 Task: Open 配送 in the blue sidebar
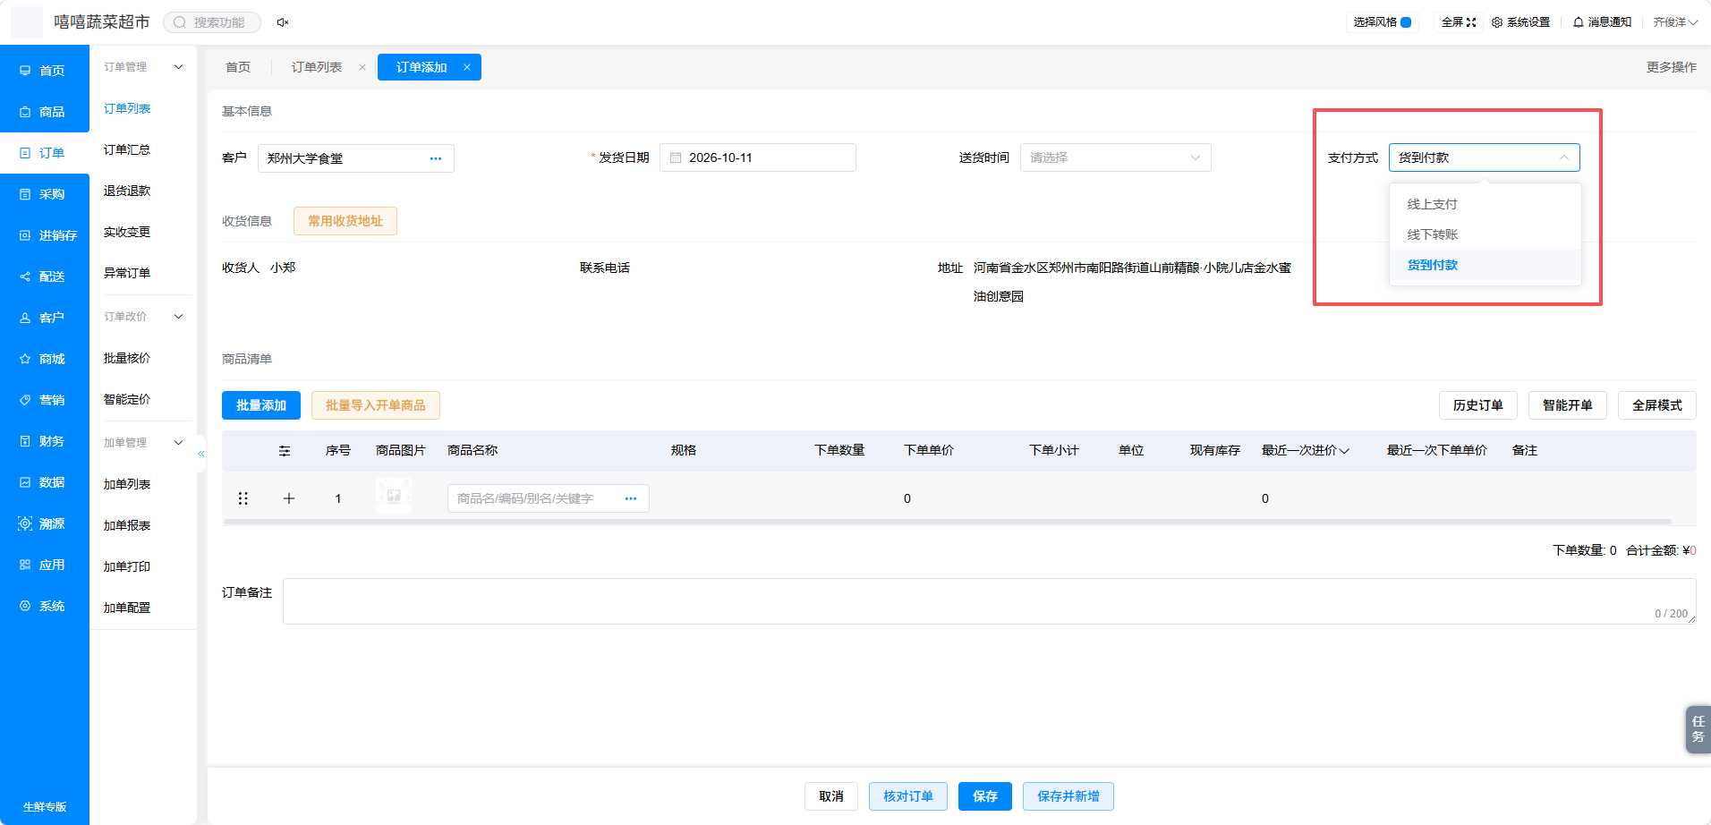pos(45,276)
